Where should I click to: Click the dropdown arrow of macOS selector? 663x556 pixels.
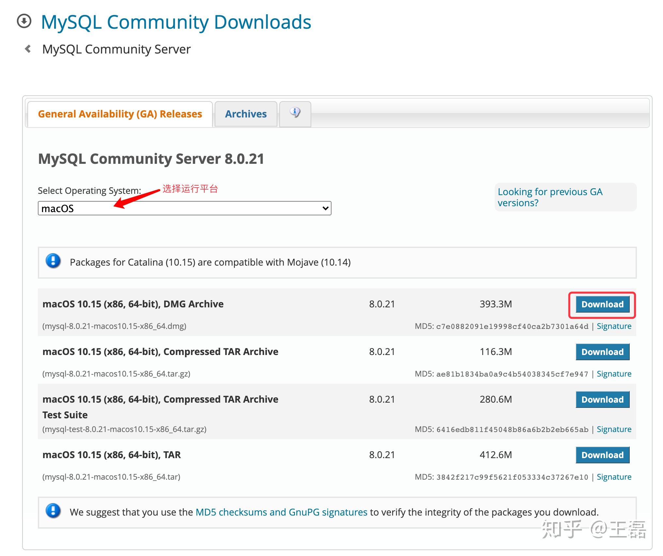[325, 208]
